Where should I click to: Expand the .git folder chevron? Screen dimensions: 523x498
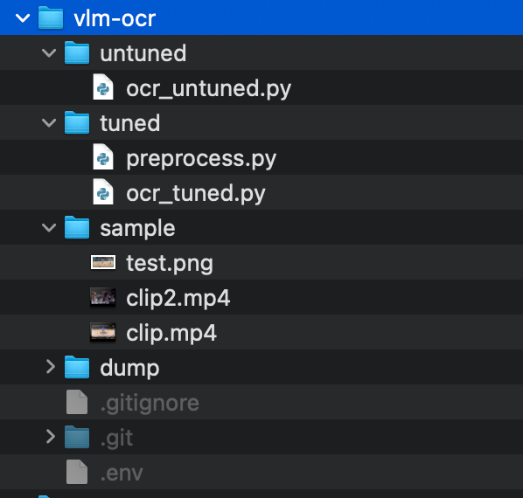tap(51, 437)
